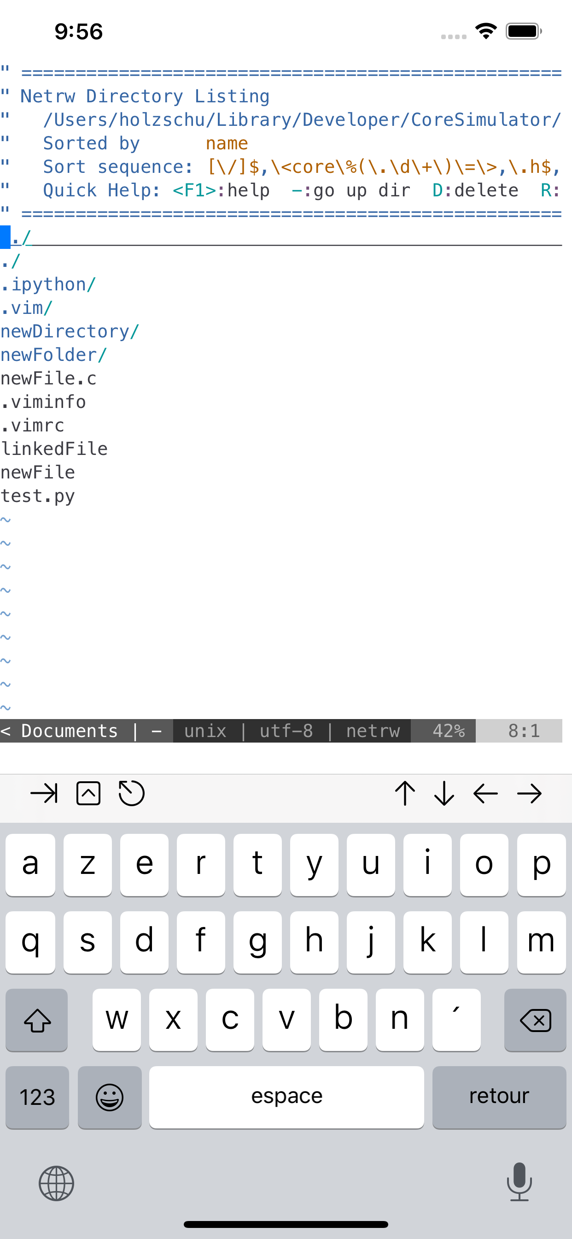This screenshot has width=572, height=1239.
Task: Tap the 'c' key
Action: (230, 1020)
